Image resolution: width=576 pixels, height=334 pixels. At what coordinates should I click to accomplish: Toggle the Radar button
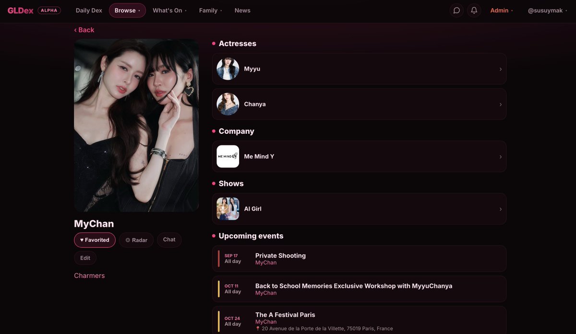136,240
